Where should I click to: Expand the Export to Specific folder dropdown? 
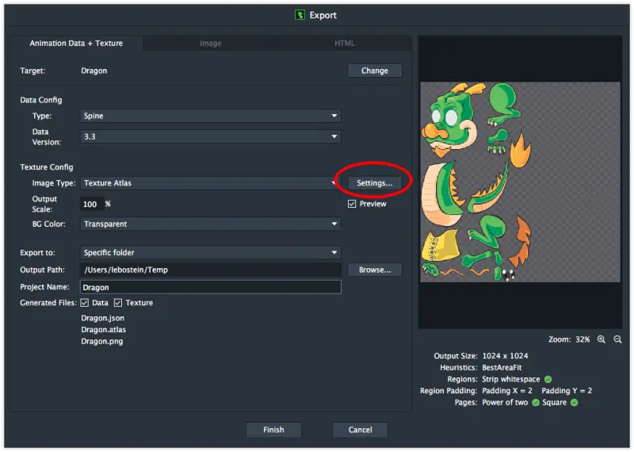[x=211, y=253]
